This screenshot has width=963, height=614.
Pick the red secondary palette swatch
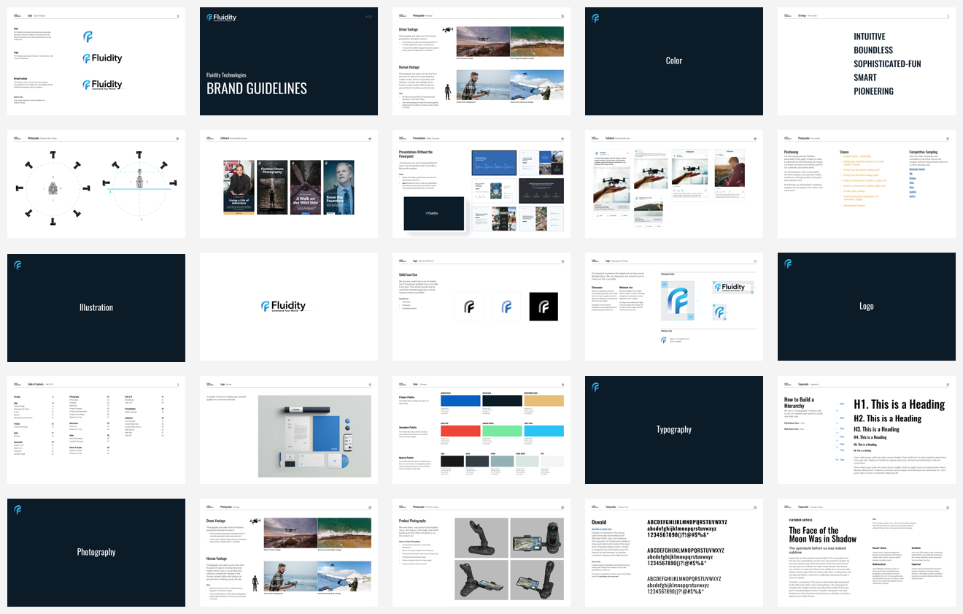460,431
